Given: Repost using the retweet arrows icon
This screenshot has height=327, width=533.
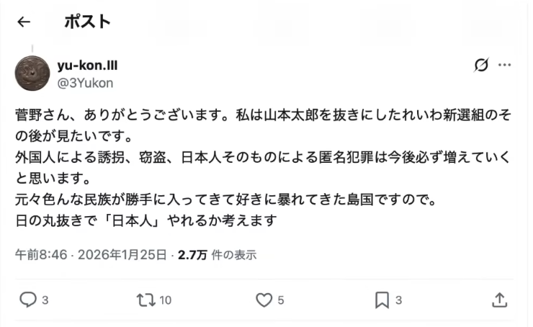Looking at the screenshot, I should [x=145, y=300].
